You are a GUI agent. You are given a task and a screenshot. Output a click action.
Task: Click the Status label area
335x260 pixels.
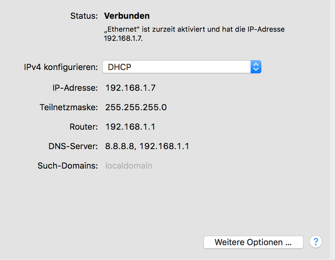(x=83, y=16)
